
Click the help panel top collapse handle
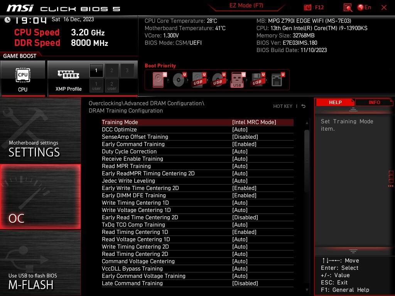coord(353,109)
